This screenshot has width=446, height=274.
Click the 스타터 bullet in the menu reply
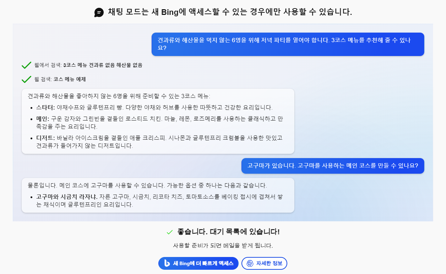(154, 107)
